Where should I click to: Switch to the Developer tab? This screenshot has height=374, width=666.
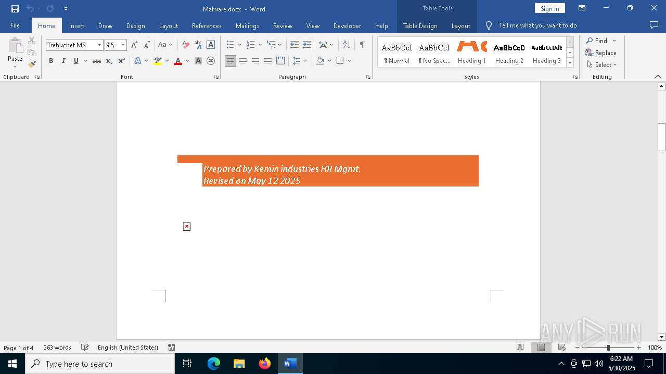point(347,25)
